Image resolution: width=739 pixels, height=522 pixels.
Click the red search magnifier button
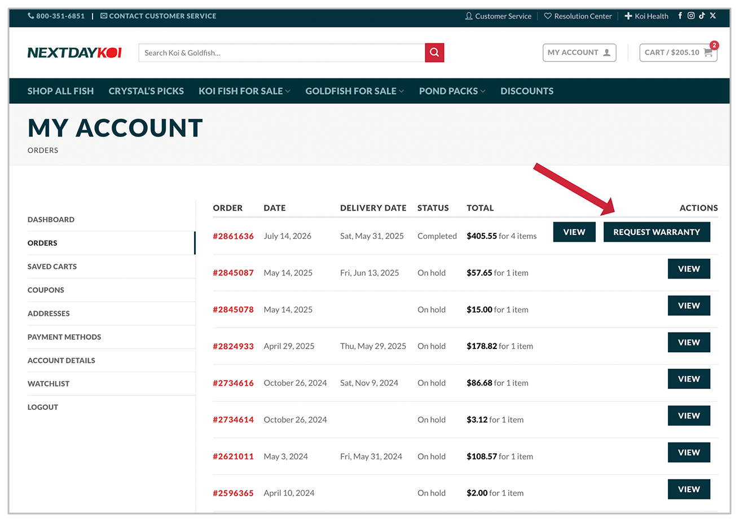click(x=434, y=52)
